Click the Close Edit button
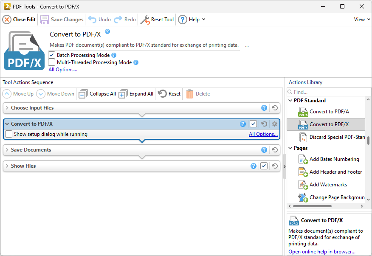 pos(19,20)
